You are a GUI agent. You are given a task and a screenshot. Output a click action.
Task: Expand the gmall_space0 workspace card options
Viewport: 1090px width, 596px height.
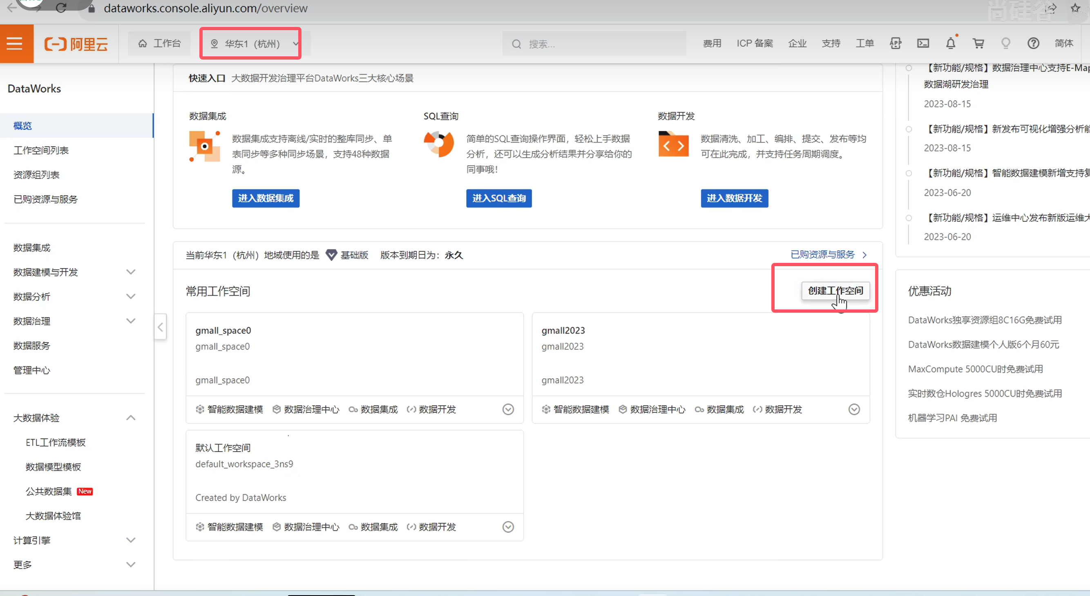point(508,409)
